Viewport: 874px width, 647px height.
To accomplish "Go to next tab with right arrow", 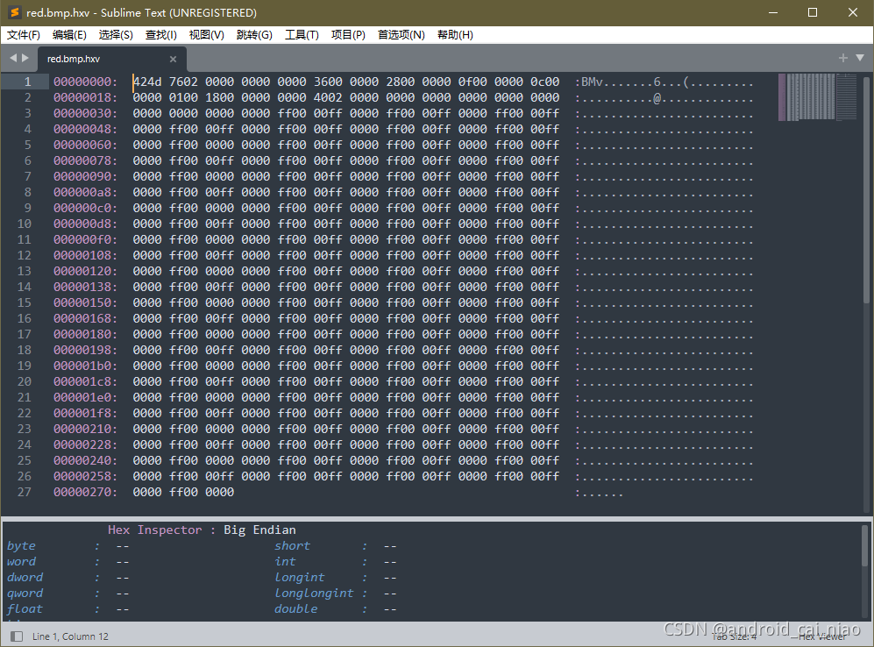I will 25,58.
